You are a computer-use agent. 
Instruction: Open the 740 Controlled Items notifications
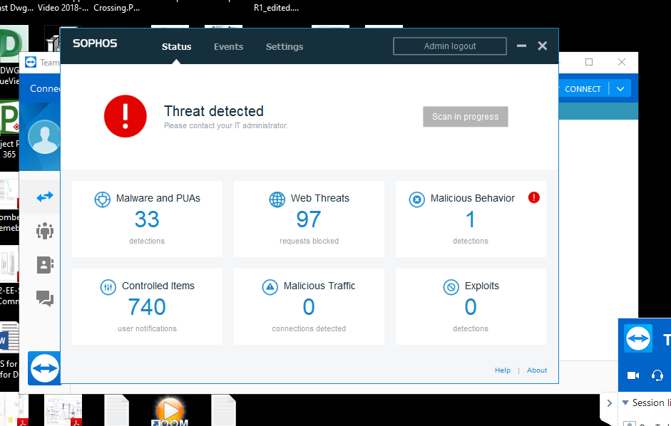147,307
